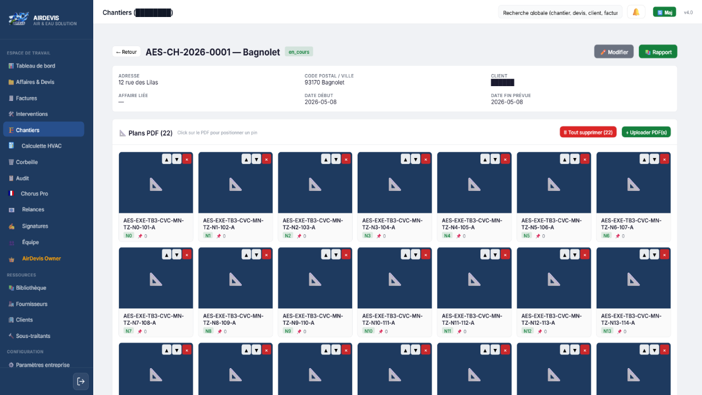Screen dimensions: 702x395
Task: Click the N3 level tag
Action: 367,236
